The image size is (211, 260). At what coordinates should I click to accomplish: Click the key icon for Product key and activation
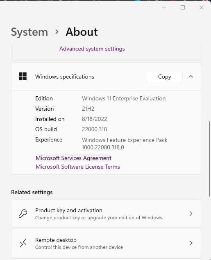23,214
